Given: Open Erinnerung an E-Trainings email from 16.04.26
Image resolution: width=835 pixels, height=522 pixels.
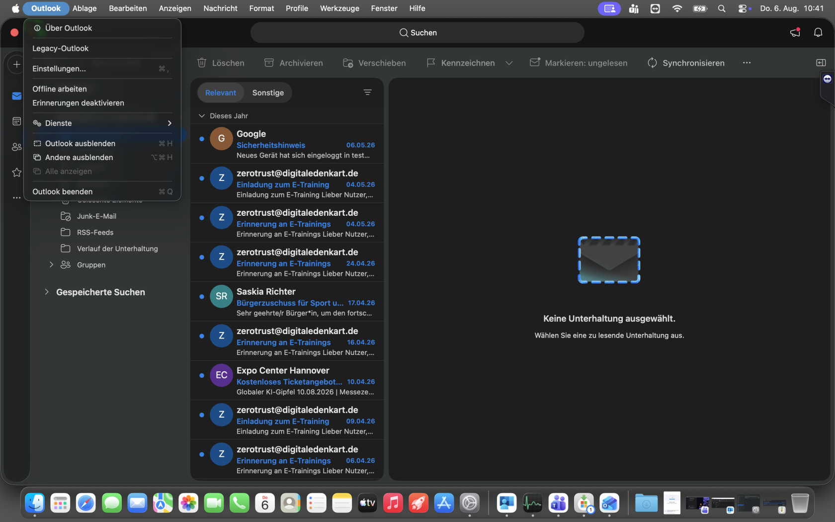Looking at the screenshot, I should tap(287, 341).
